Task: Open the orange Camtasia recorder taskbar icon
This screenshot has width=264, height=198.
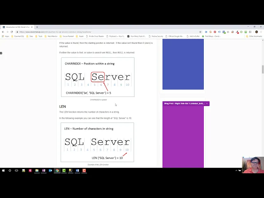Action: coord(84,170)
